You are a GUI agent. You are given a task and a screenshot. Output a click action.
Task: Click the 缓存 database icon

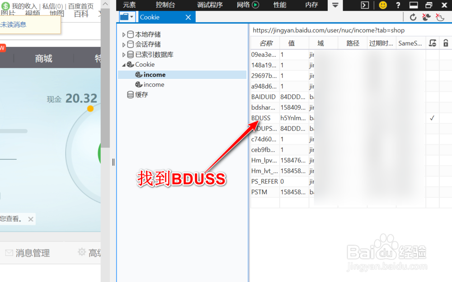pyautogui.click(x=130, y=95)
